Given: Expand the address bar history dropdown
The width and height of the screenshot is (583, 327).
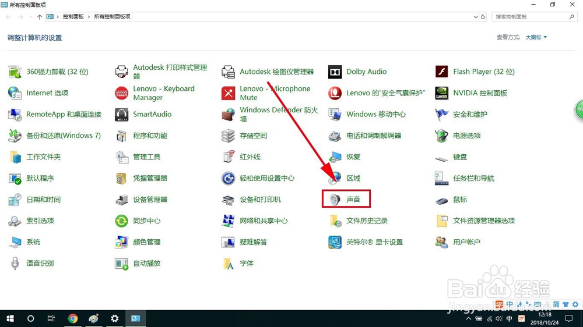Looking at the screenshot, I should tap(476, 17).
